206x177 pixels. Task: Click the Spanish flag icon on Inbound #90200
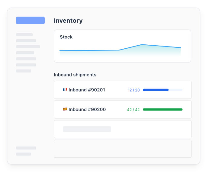point(65,109)
